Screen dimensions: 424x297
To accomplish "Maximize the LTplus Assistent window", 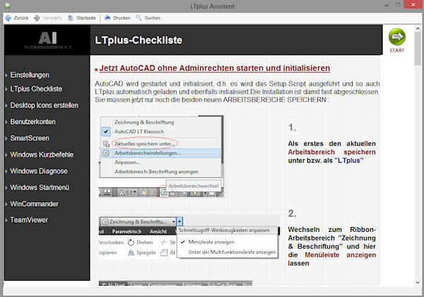I will click(398, 5).
